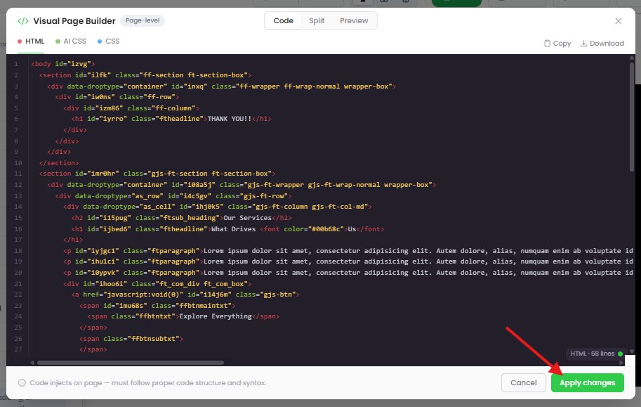Open the HTML tab
The width and height of the screenshot is (641, 407).
pos(31,41)
